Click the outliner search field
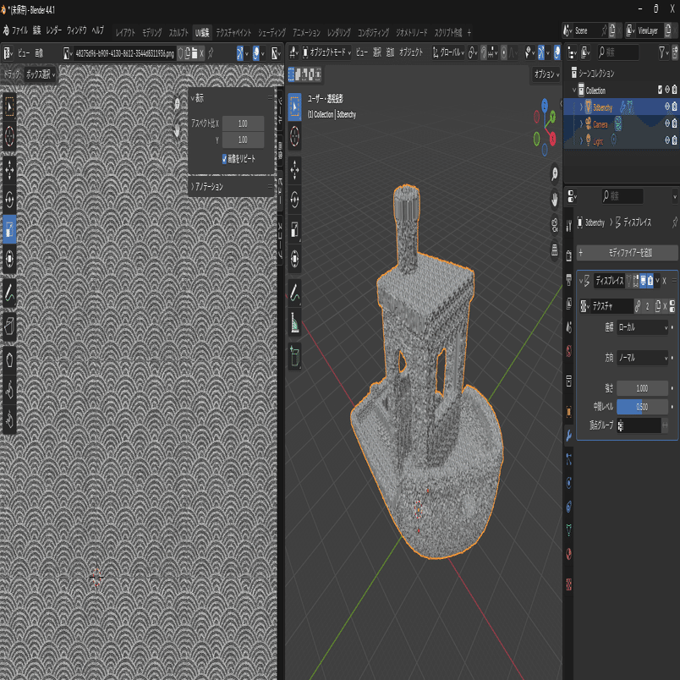680x680 pixels. click(x=617, y=52)
